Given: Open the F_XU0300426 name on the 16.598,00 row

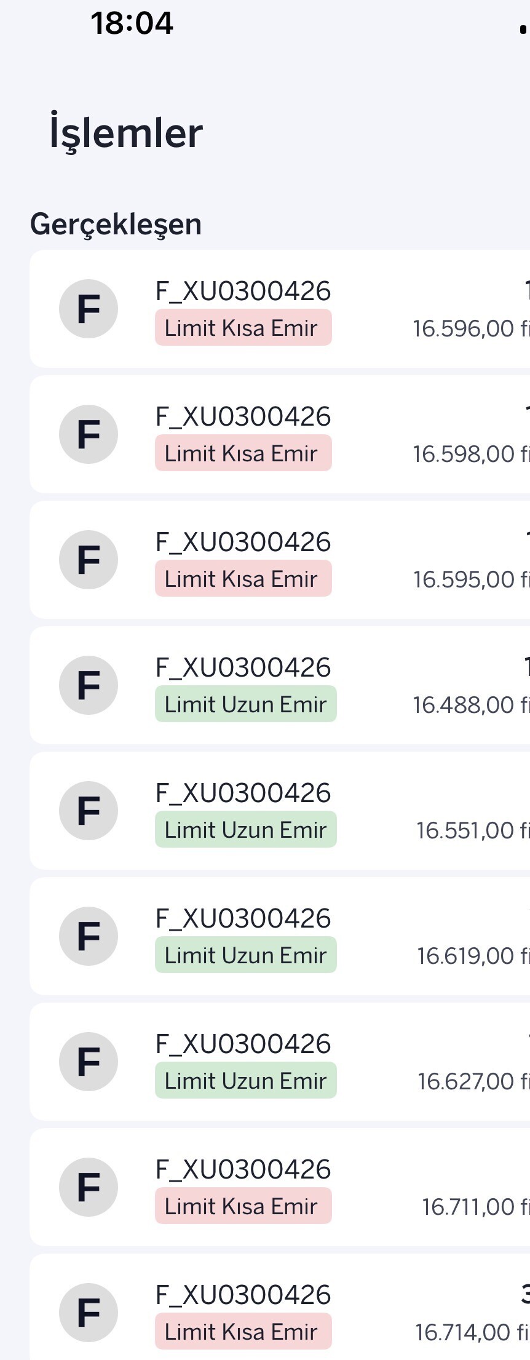Looking at the screenshot, I should (243, 416).
